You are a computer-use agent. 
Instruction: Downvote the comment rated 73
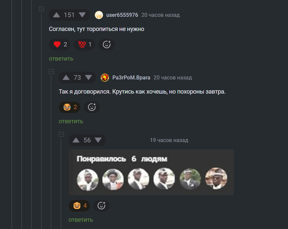coord(88,78)
